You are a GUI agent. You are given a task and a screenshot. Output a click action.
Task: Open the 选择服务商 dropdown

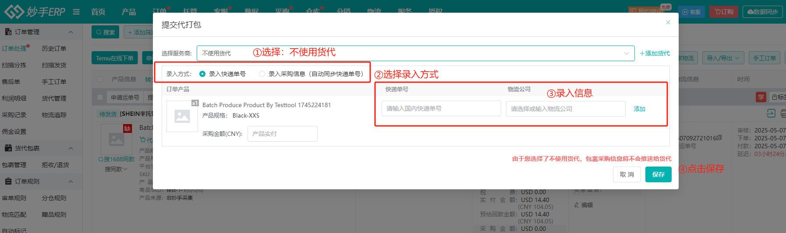point(415,53)
